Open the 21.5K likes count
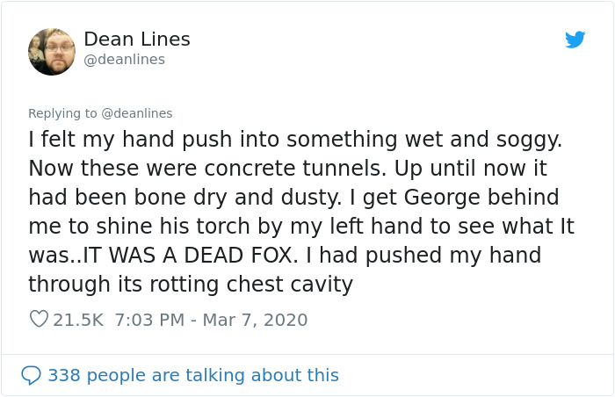 point(78,320)
